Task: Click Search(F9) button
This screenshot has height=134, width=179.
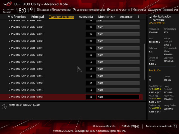Action: [x=139, y=10]
